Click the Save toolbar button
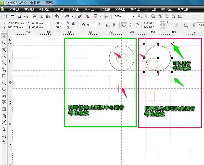The width and height of the screenshot is (204, 165). (x=19, y=16)
